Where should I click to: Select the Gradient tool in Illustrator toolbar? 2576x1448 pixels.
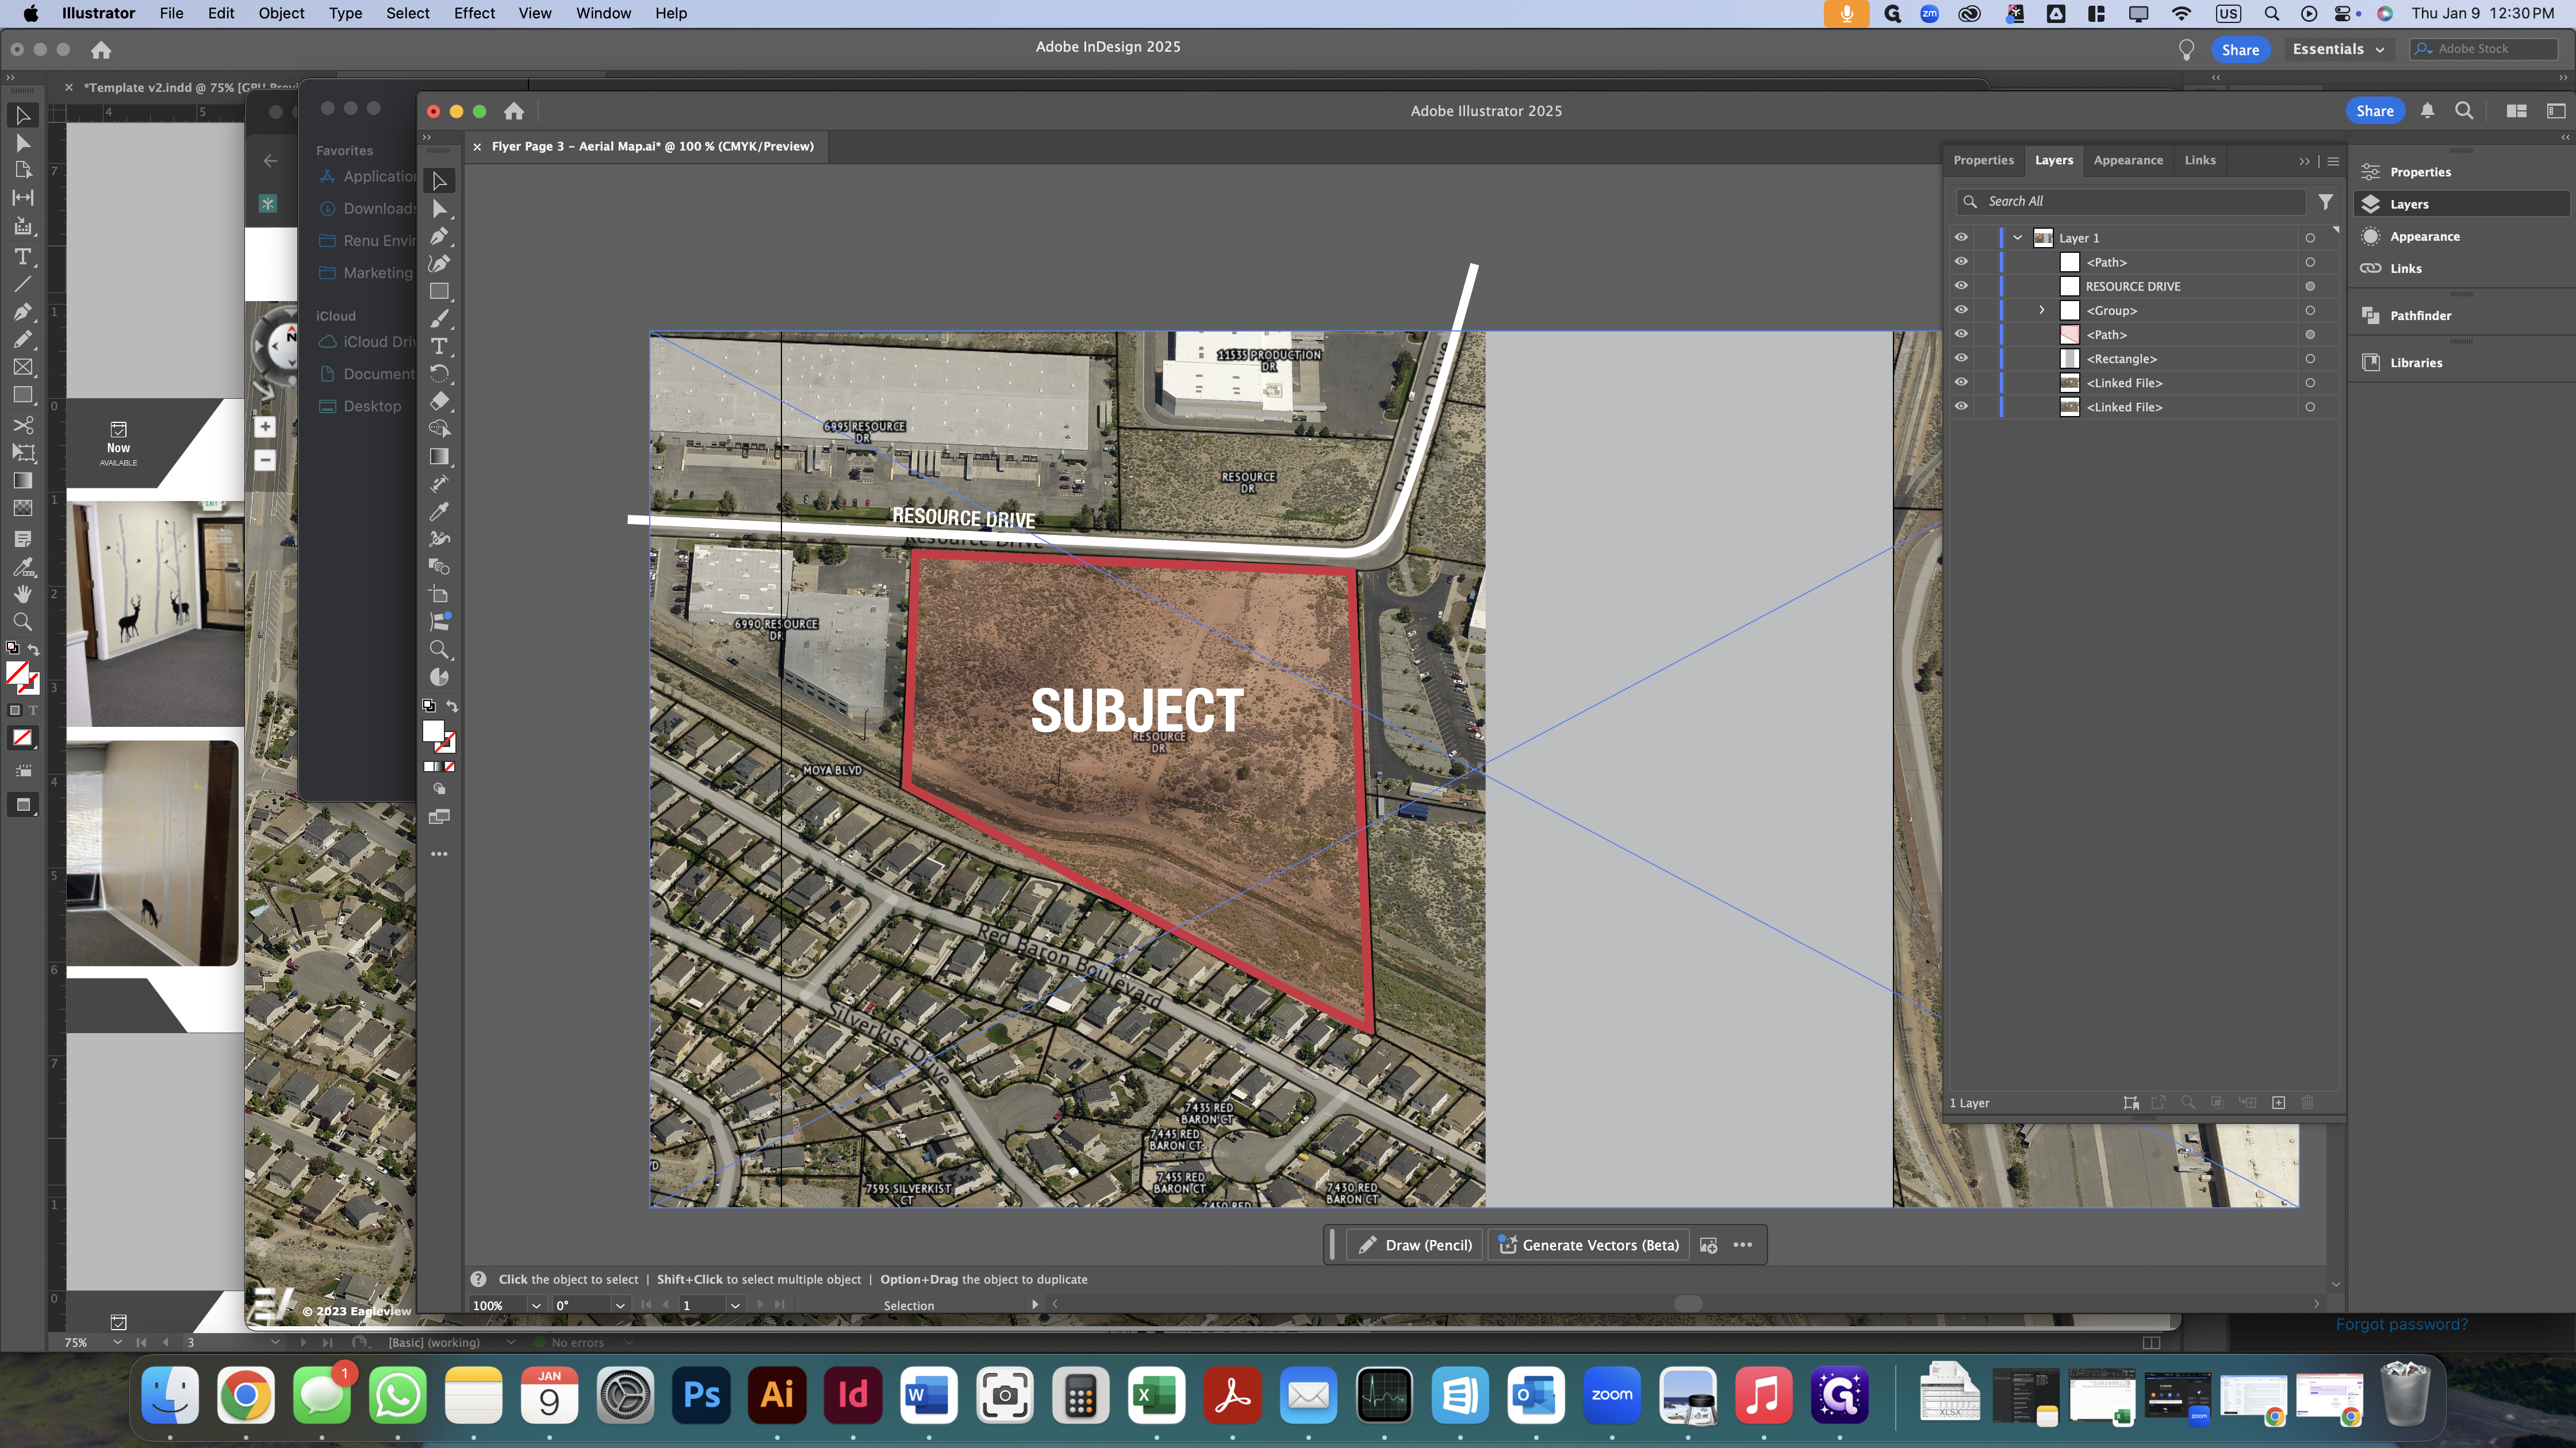(x=439, y=456)
